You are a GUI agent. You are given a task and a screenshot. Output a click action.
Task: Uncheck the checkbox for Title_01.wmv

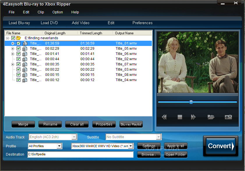18,43
